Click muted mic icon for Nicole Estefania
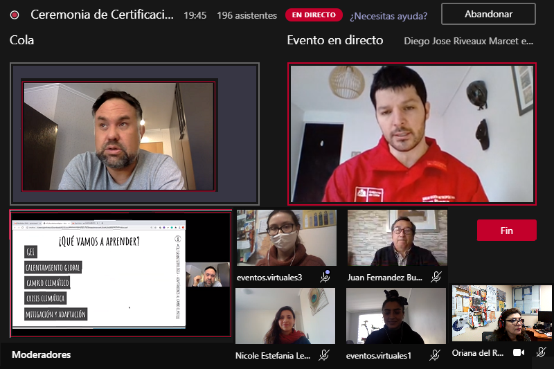The image size is (554, 369). click(324, 355)
